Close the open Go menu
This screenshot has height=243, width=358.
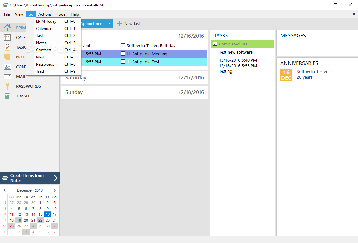pyautogui.click(x=31, y=14)
